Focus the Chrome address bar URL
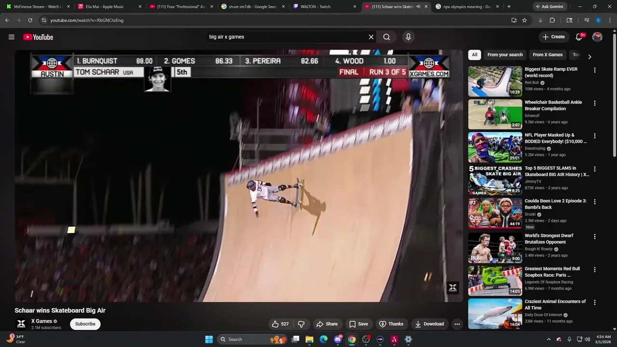Image resolution: width=617 pixels, height=347 pixels. pos(87,20)
